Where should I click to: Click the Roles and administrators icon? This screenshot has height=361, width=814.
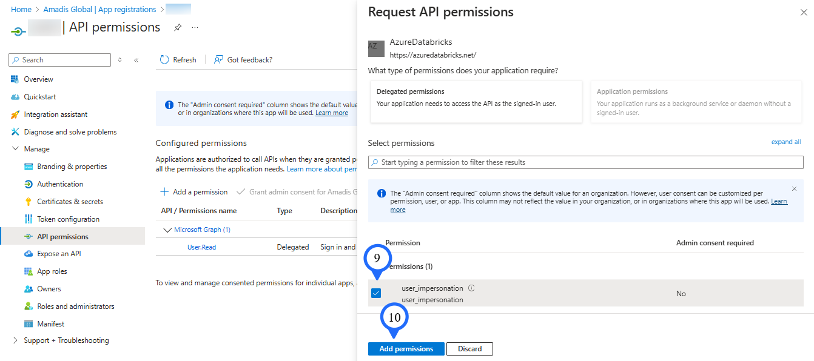tap(29, 306)
